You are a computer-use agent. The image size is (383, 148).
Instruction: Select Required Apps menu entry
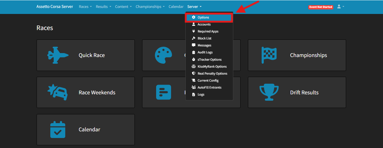point(209,32)
